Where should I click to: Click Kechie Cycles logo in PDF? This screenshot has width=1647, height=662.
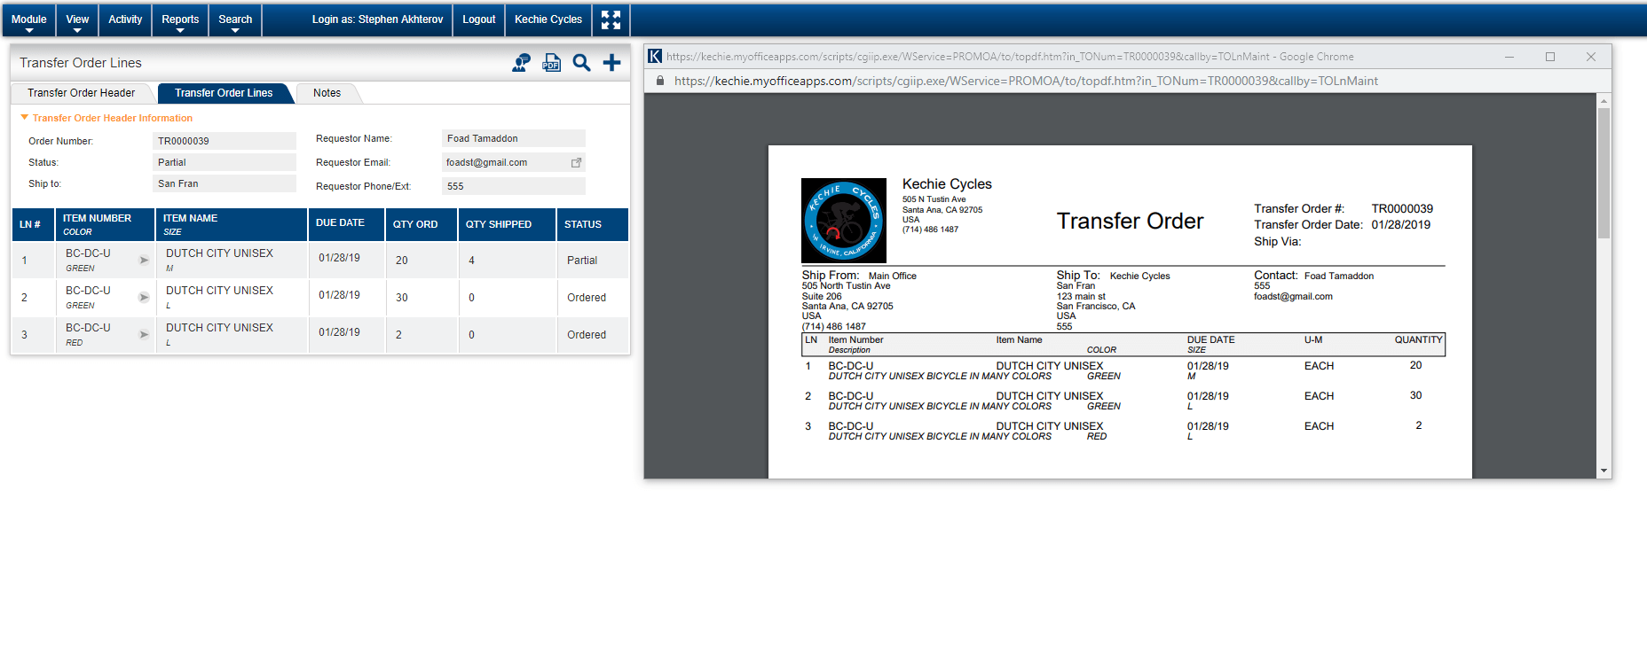(844, 221)
